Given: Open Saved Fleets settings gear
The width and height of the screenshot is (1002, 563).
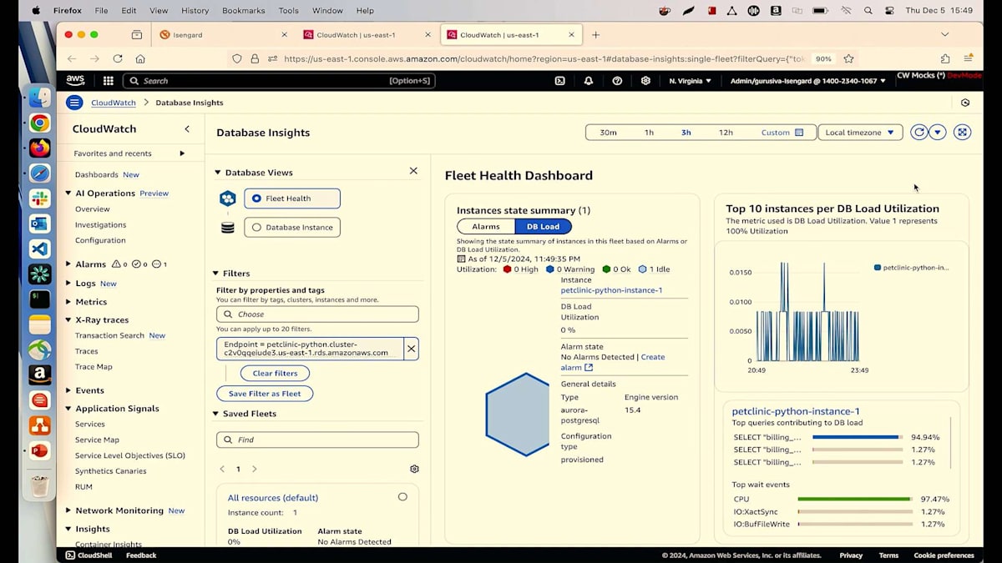Looking at the screenshot, I should [414, 470].
